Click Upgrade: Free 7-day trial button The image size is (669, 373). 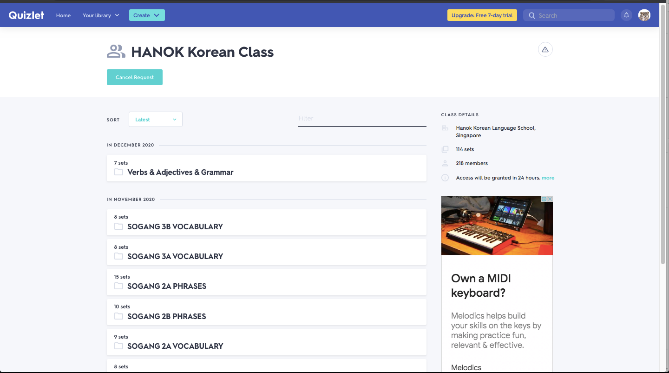click(482, 15)
